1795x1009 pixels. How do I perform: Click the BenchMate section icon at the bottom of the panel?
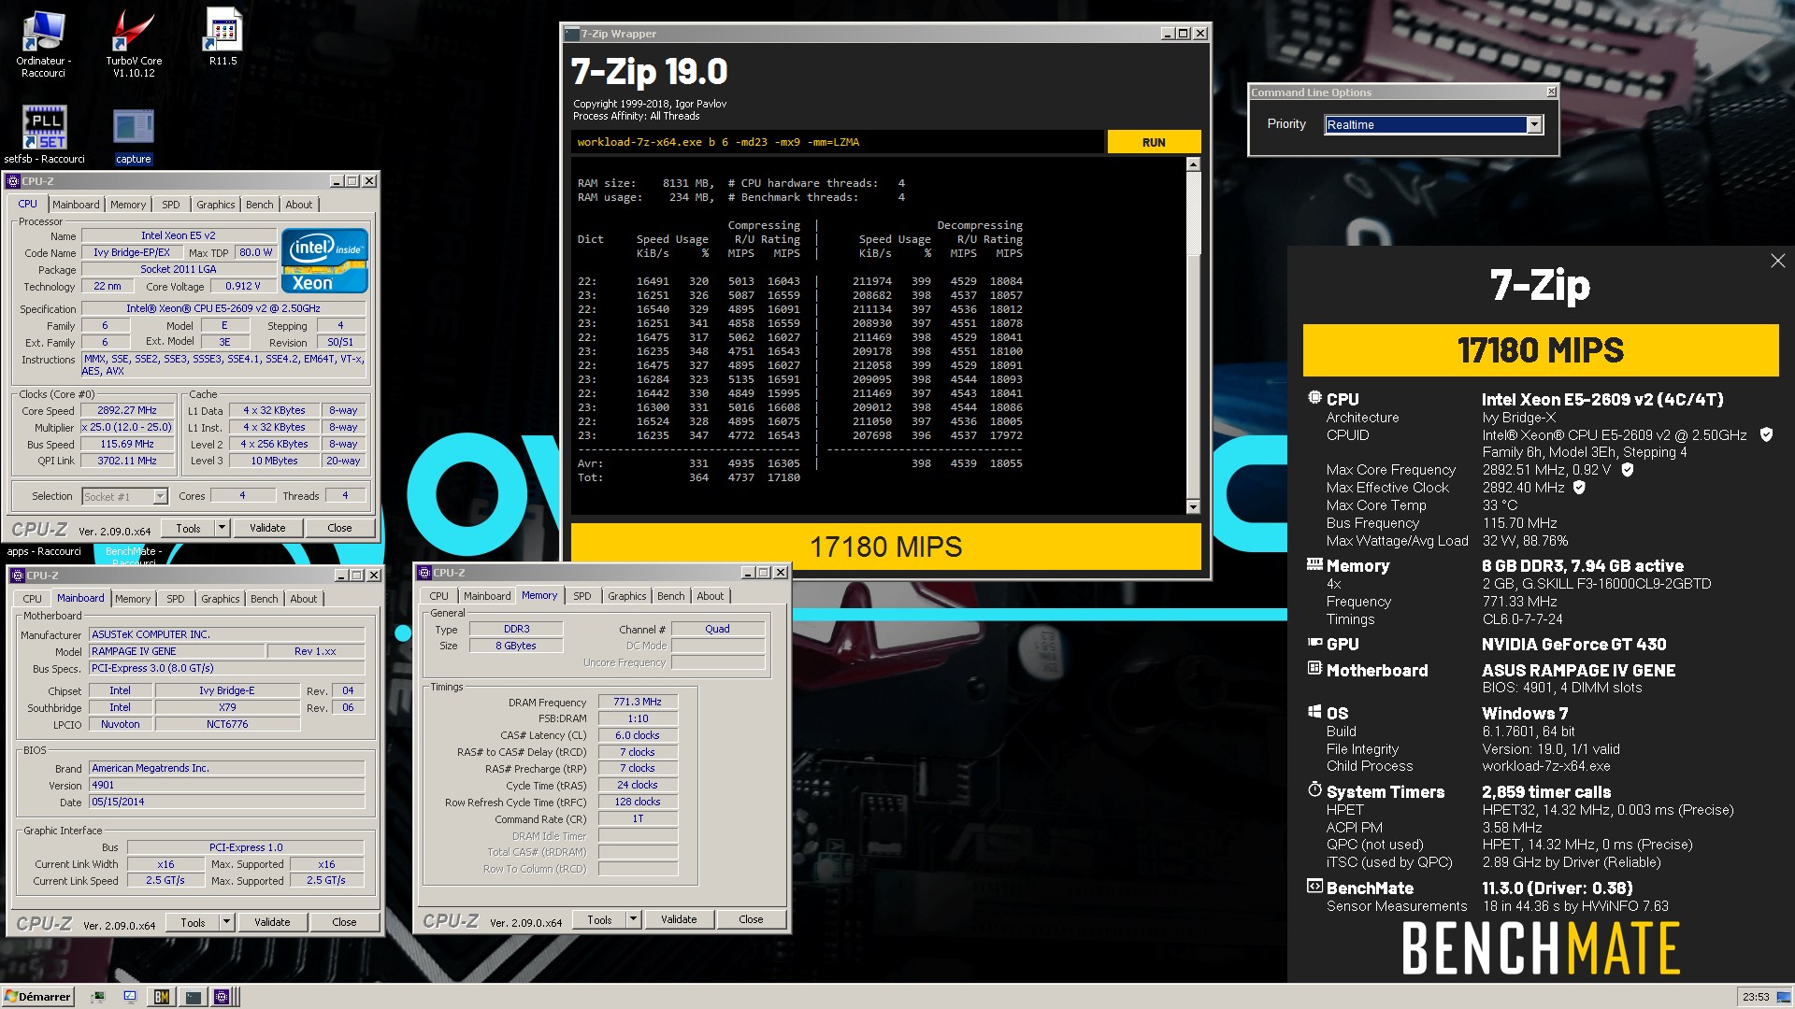tap(1314, 887)
